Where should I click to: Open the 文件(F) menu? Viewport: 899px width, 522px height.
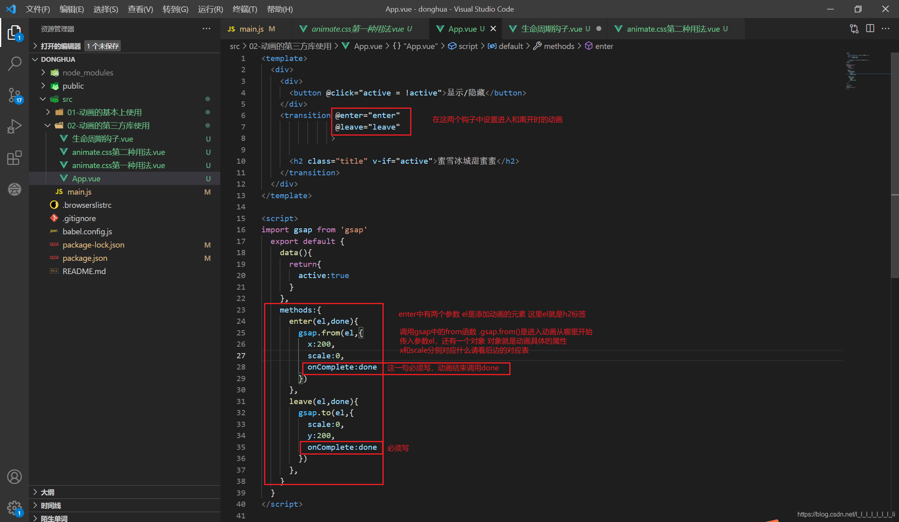point(38,9)
